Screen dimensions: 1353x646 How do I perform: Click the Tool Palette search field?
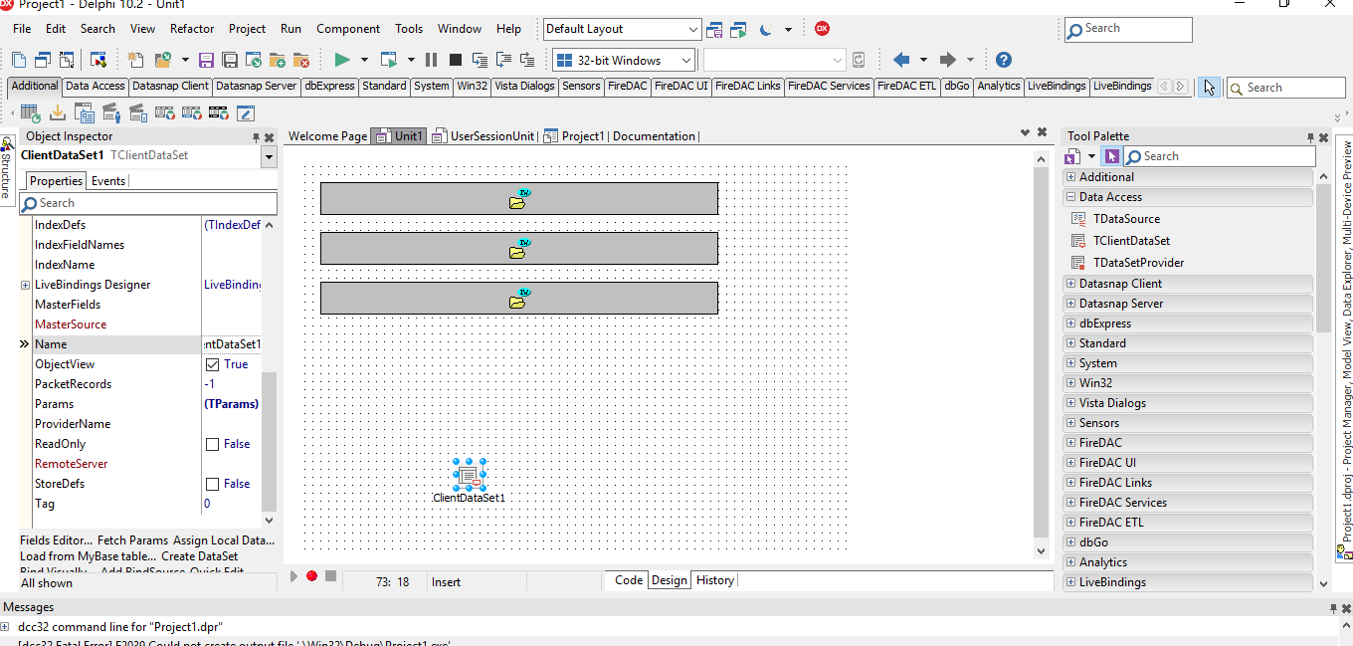tap(1219, 156)
